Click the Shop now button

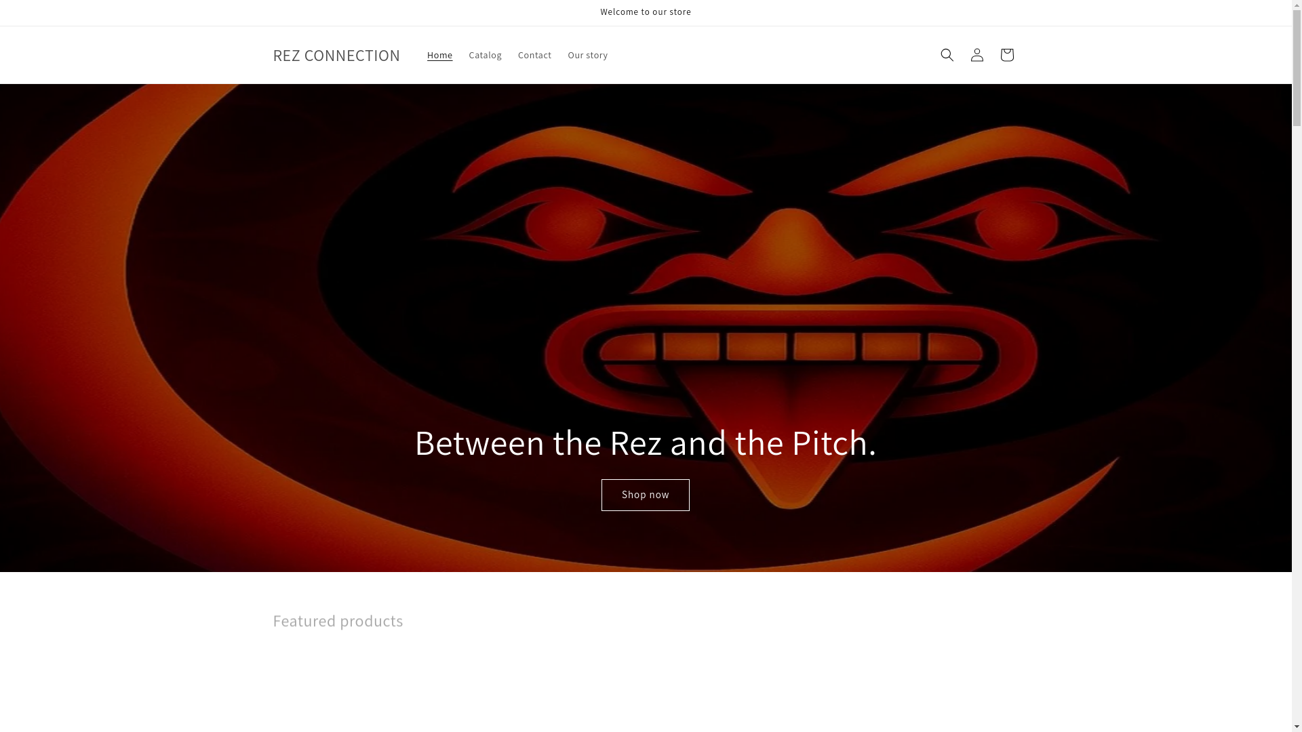[x=645, y=495]
